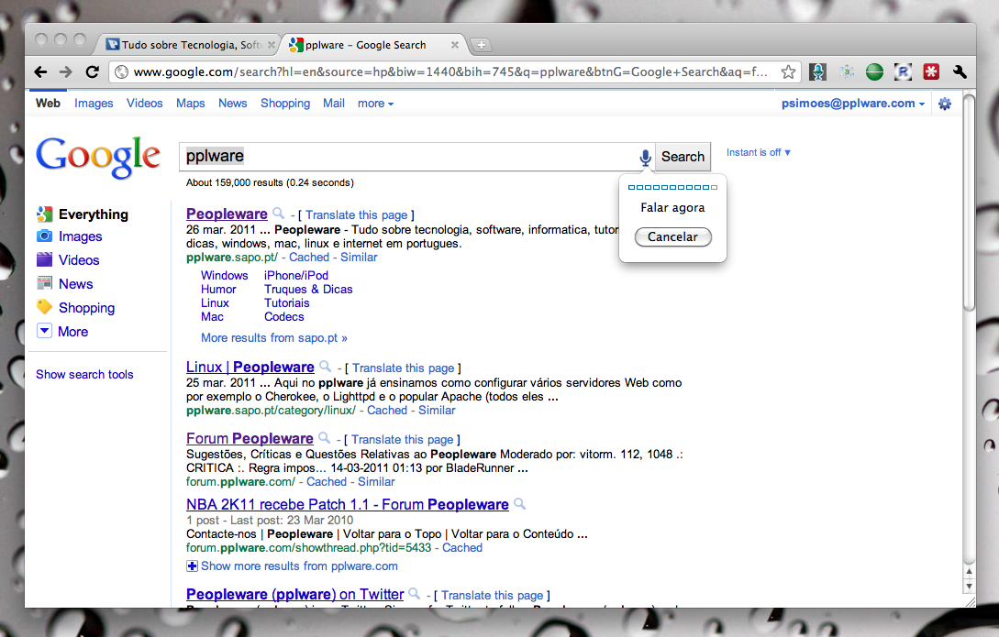999x637 pixels.
Task: Click the browser back arrow
Action: pos(40,71)
